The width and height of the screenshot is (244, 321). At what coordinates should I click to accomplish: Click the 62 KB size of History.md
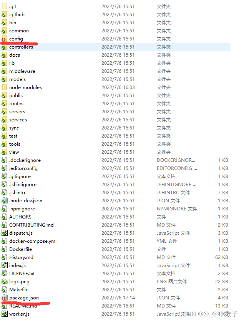222,257
